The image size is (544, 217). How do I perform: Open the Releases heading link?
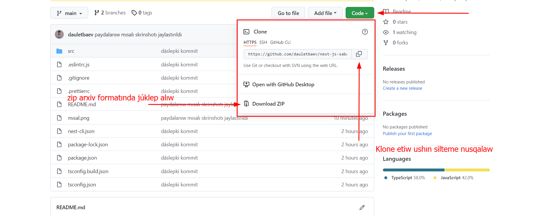[394, 69]
